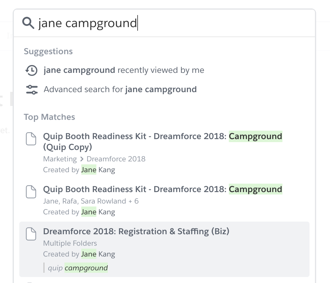Open Quip Booth Readiness Kit (Quip Copy) document

click(163, 141)
